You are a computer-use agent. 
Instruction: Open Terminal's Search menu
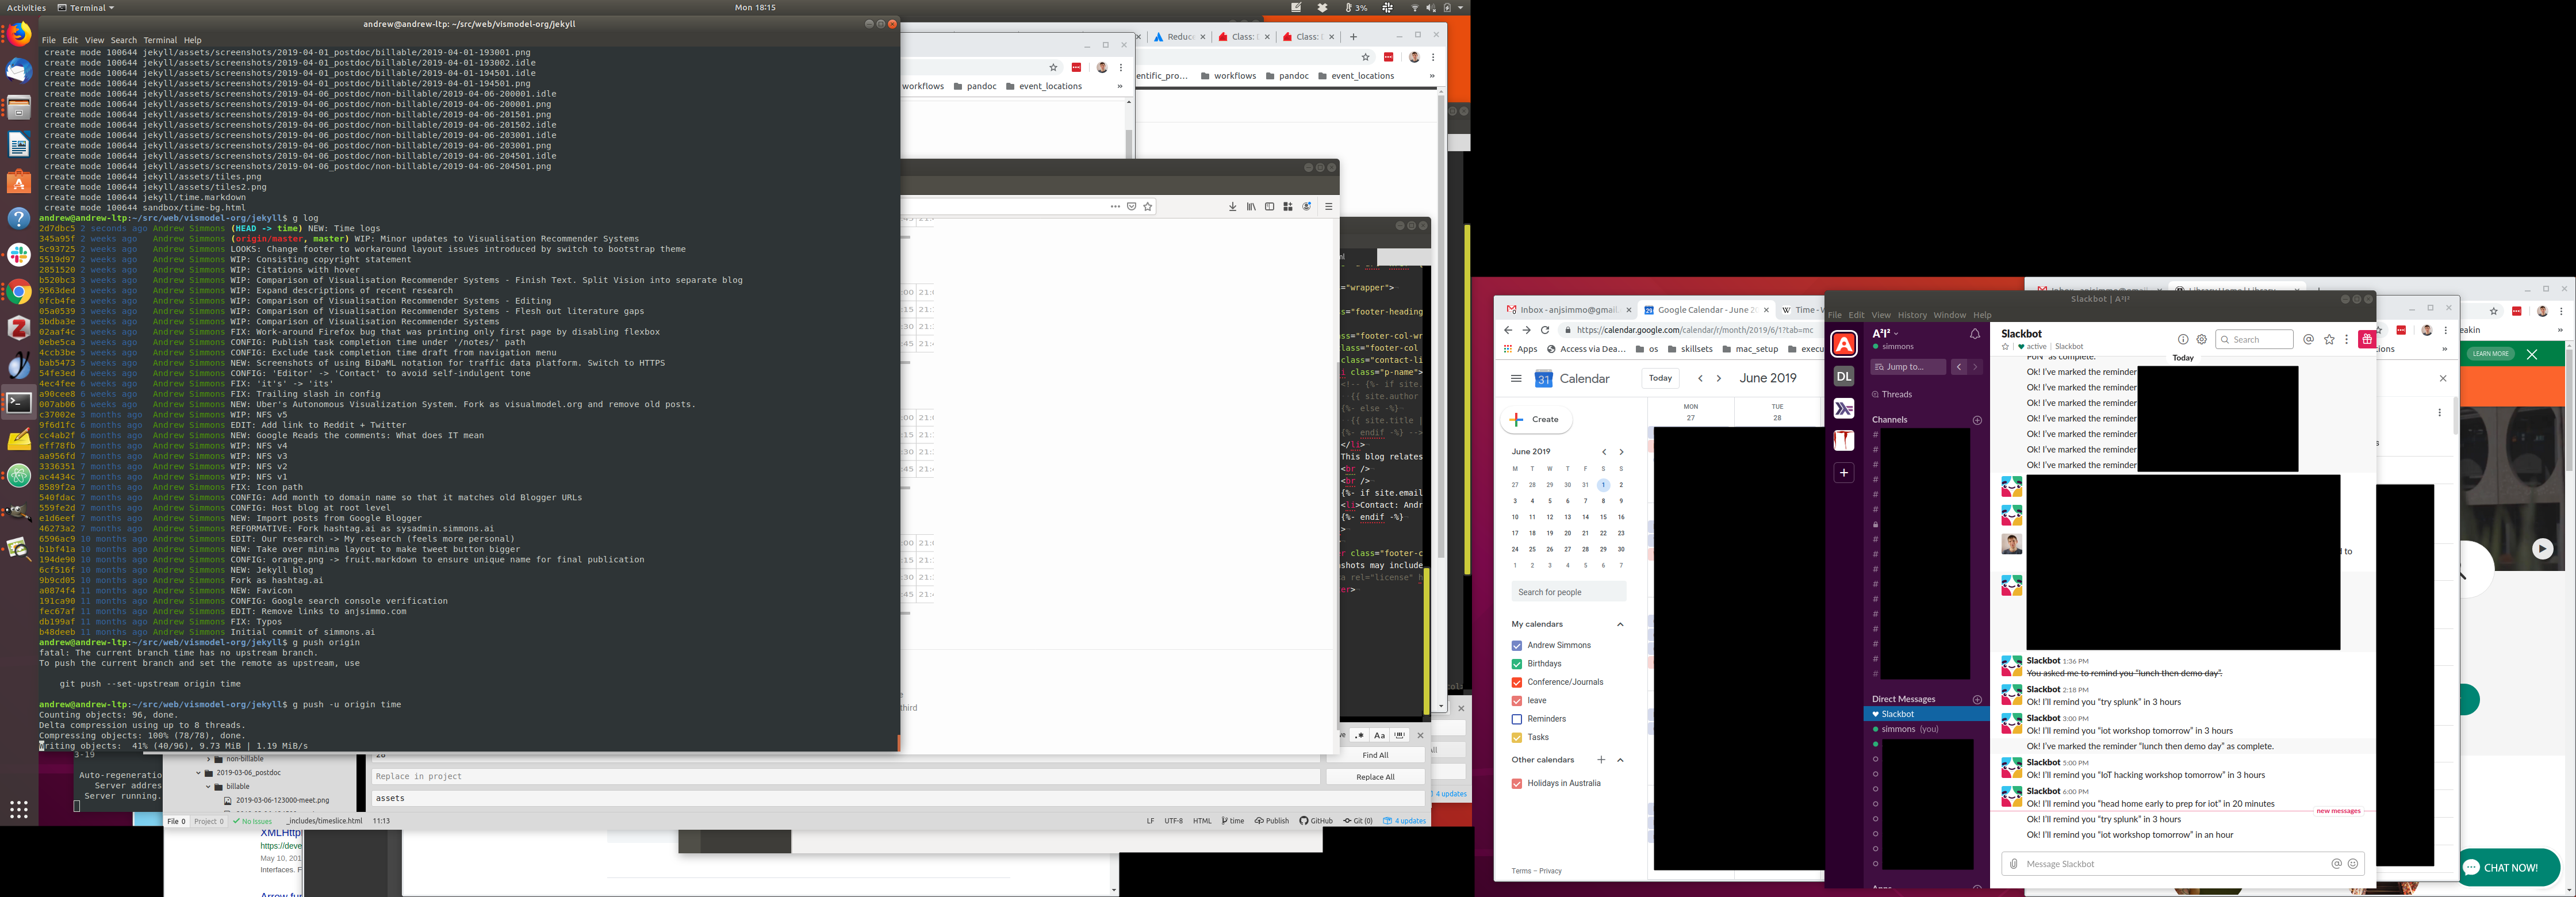[x=123, y=40]
